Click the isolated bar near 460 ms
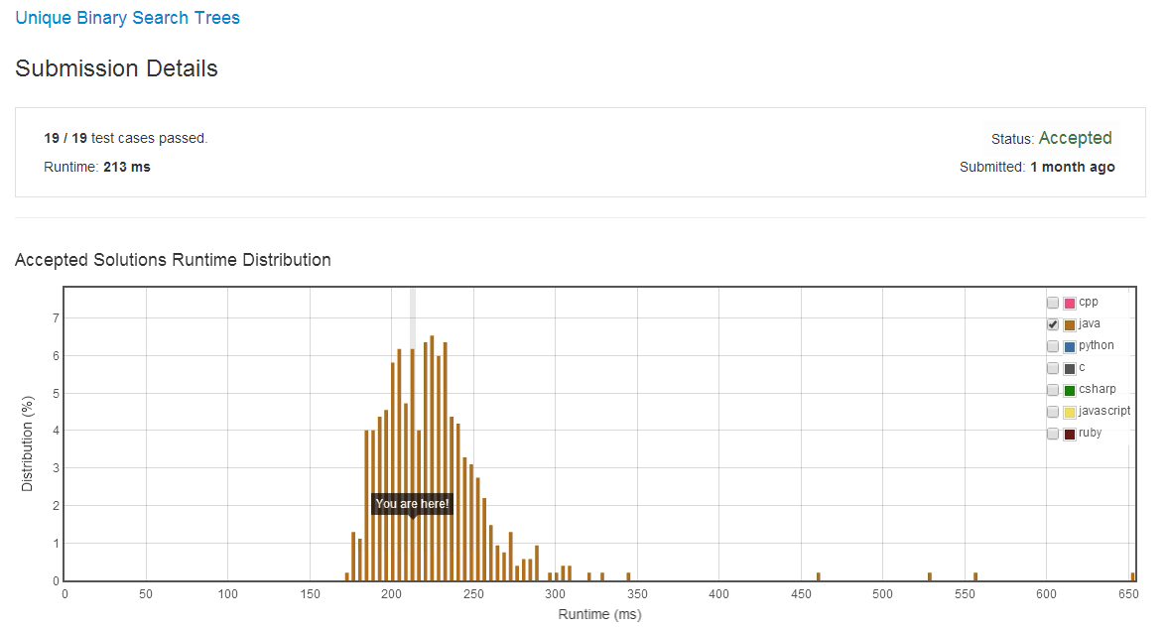 (x=818, y=576)
